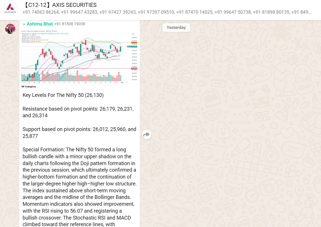This screenshot has height=227, width=321.
Task: Select phone number +91 81508 19038
Action: [x=70, y=24]
